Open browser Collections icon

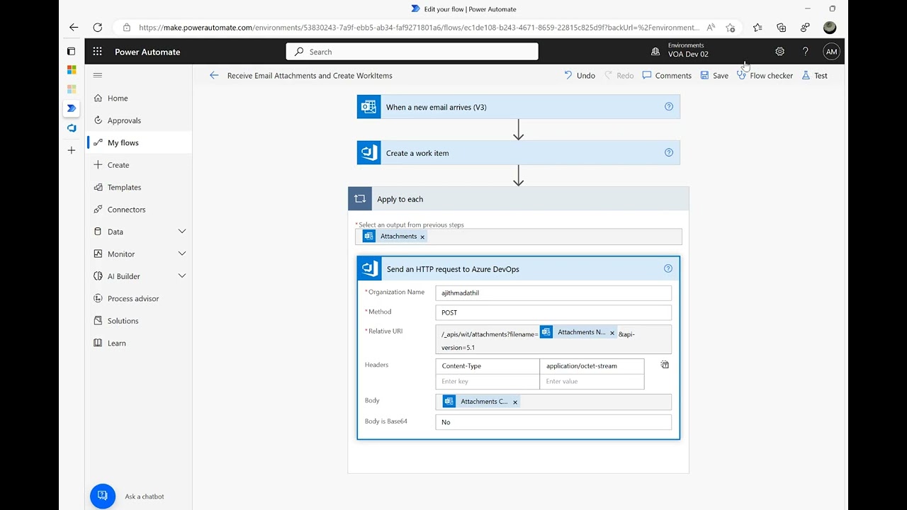782,28
